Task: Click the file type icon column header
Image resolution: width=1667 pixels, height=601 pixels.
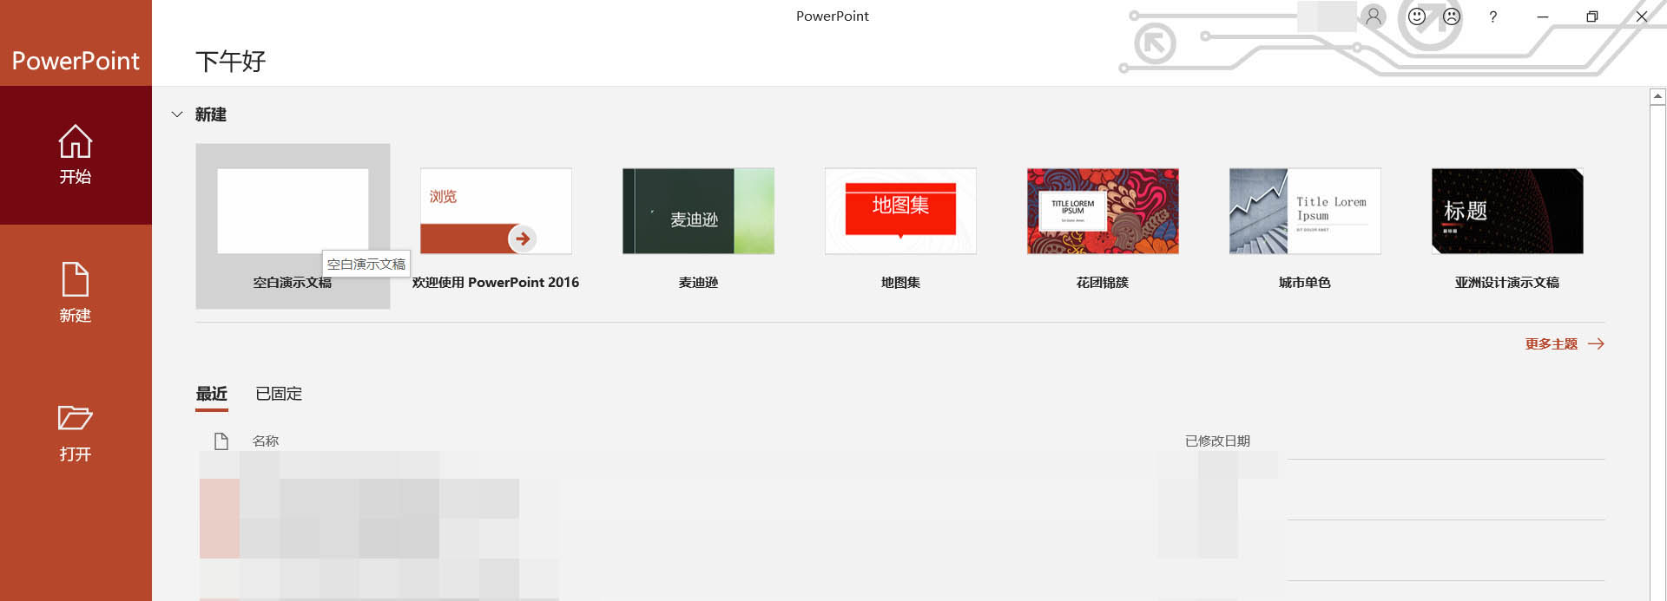Action: click(221, 441)
